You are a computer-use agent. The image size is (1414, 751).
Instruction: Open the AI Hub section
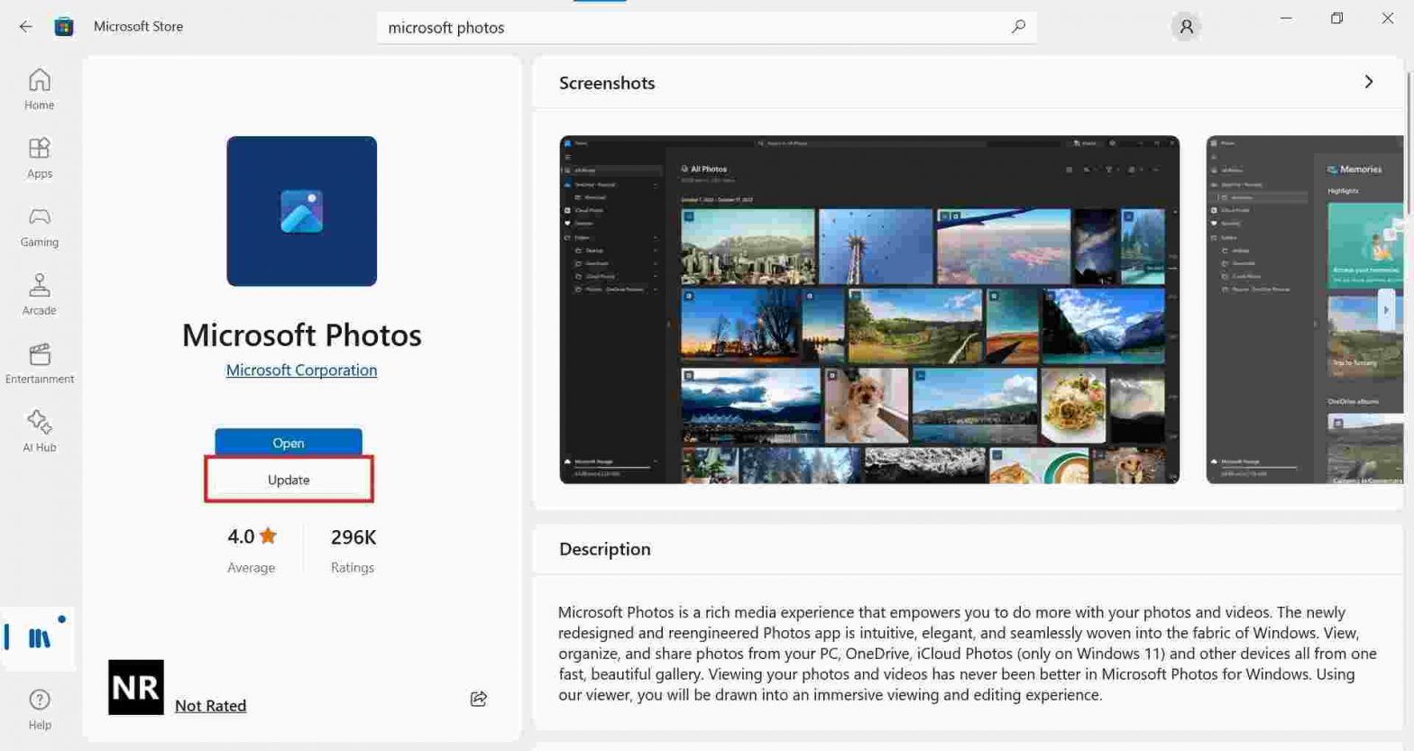[39, 432]
